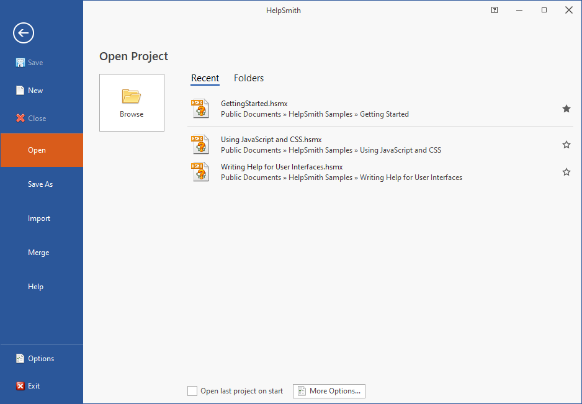The width and height of the screenshot is (582, 404).
Task: Click the red Exit icon
Action: [20, 386]
